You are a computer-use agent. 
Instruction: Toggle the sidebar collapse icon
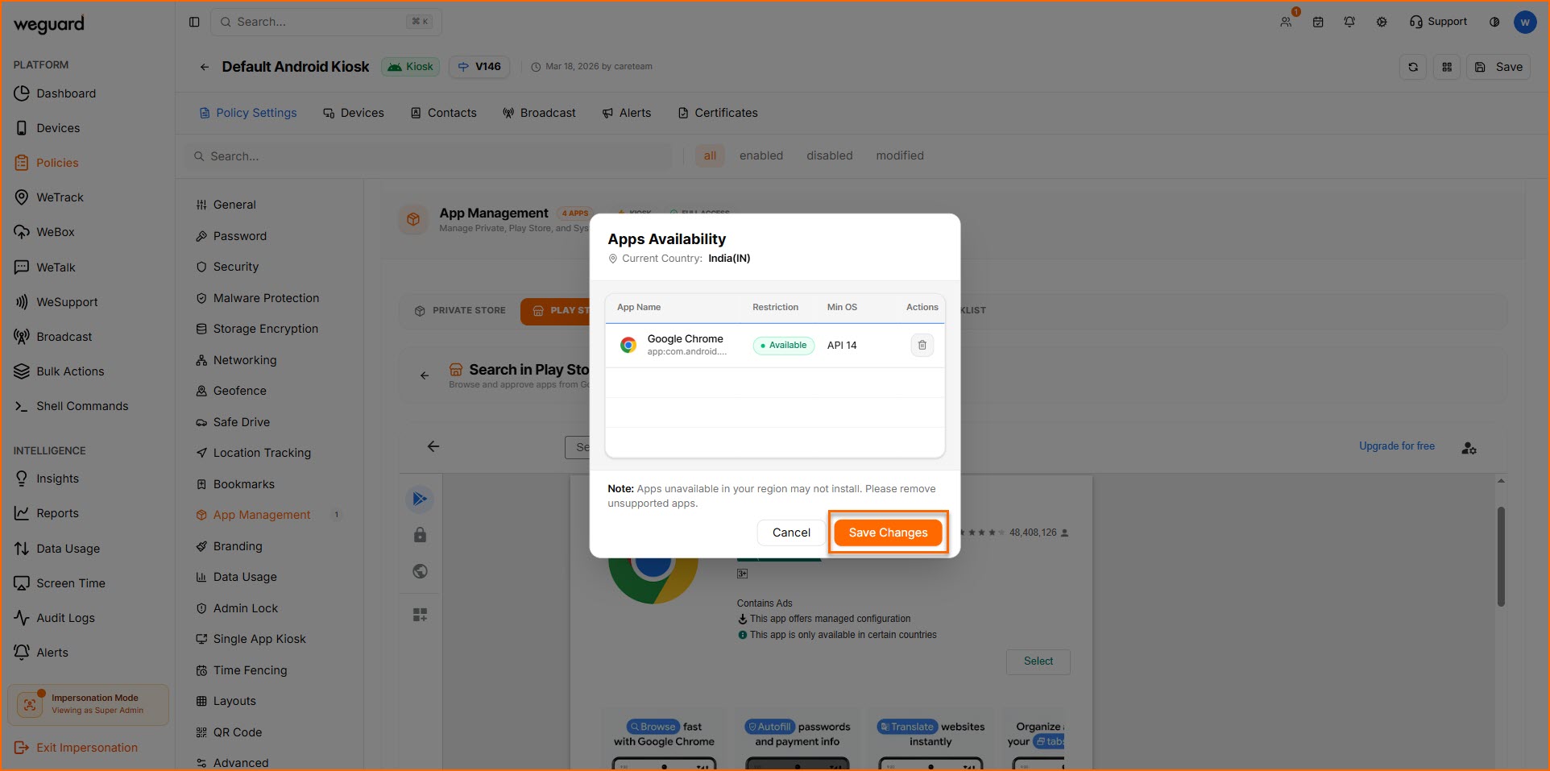194,22
